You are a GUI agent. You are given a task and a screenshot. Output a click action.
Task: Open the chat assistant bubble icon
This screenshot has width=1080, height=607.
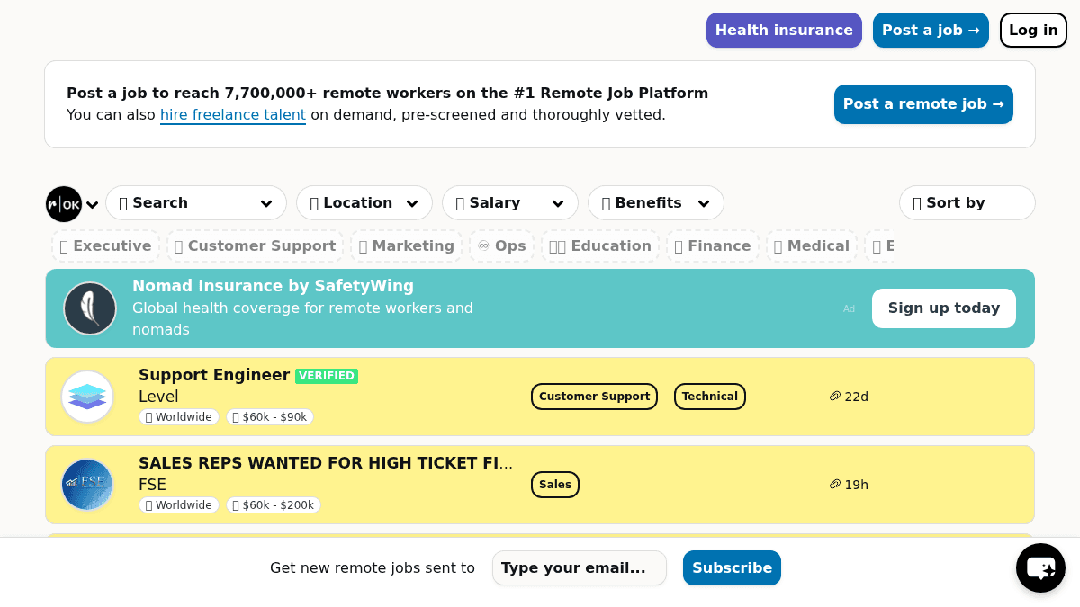tap(1041, 568)
